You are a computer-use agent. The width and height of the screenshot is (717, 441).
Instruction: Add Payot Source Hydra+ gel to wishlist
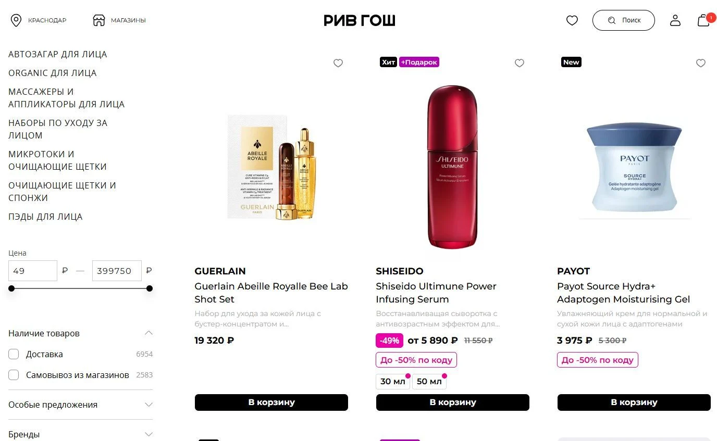(x=701, y=63)
